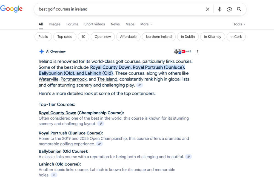Toggle the "Open now" filter chip
Screen dimensions: 274x181
[103, 37]
